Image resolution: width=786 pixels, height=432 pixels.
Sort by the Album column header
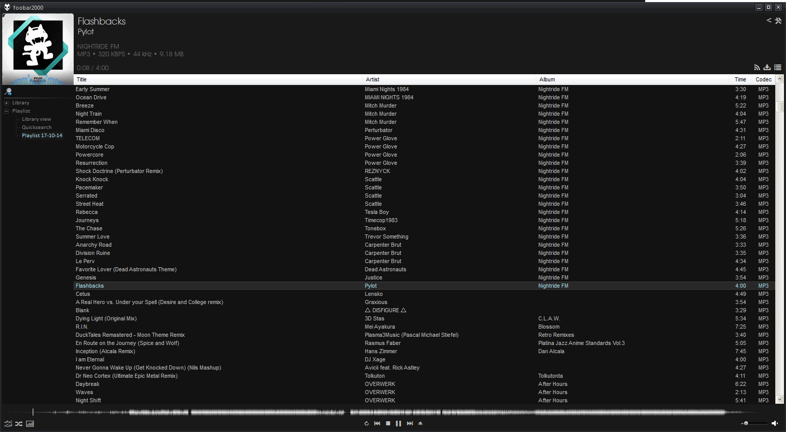(632, 79)
